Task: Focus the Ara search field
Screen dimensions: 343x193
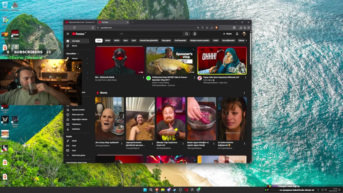Action: 151,34
